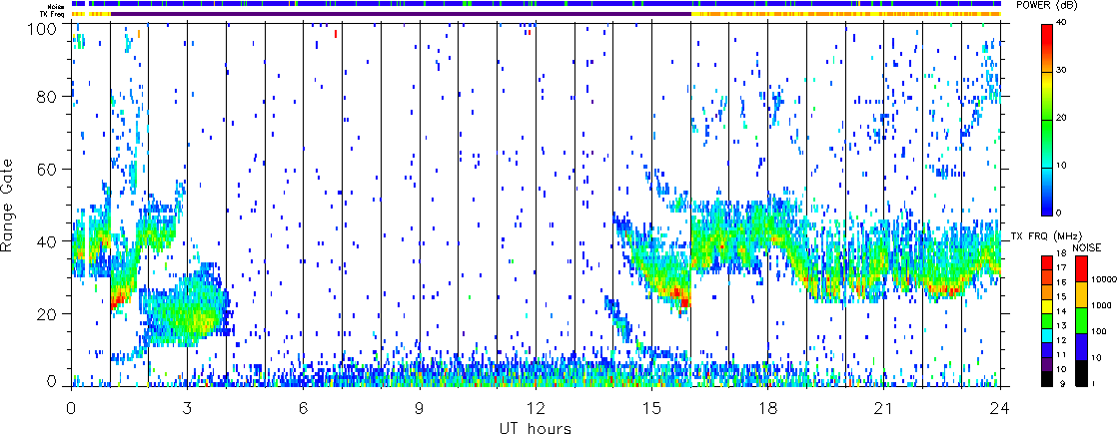Viewport: 1117px width, 434px height.
Task: Click the blue Noise strip above the plot
Action: pyautogui.click(x=537, y=4)
